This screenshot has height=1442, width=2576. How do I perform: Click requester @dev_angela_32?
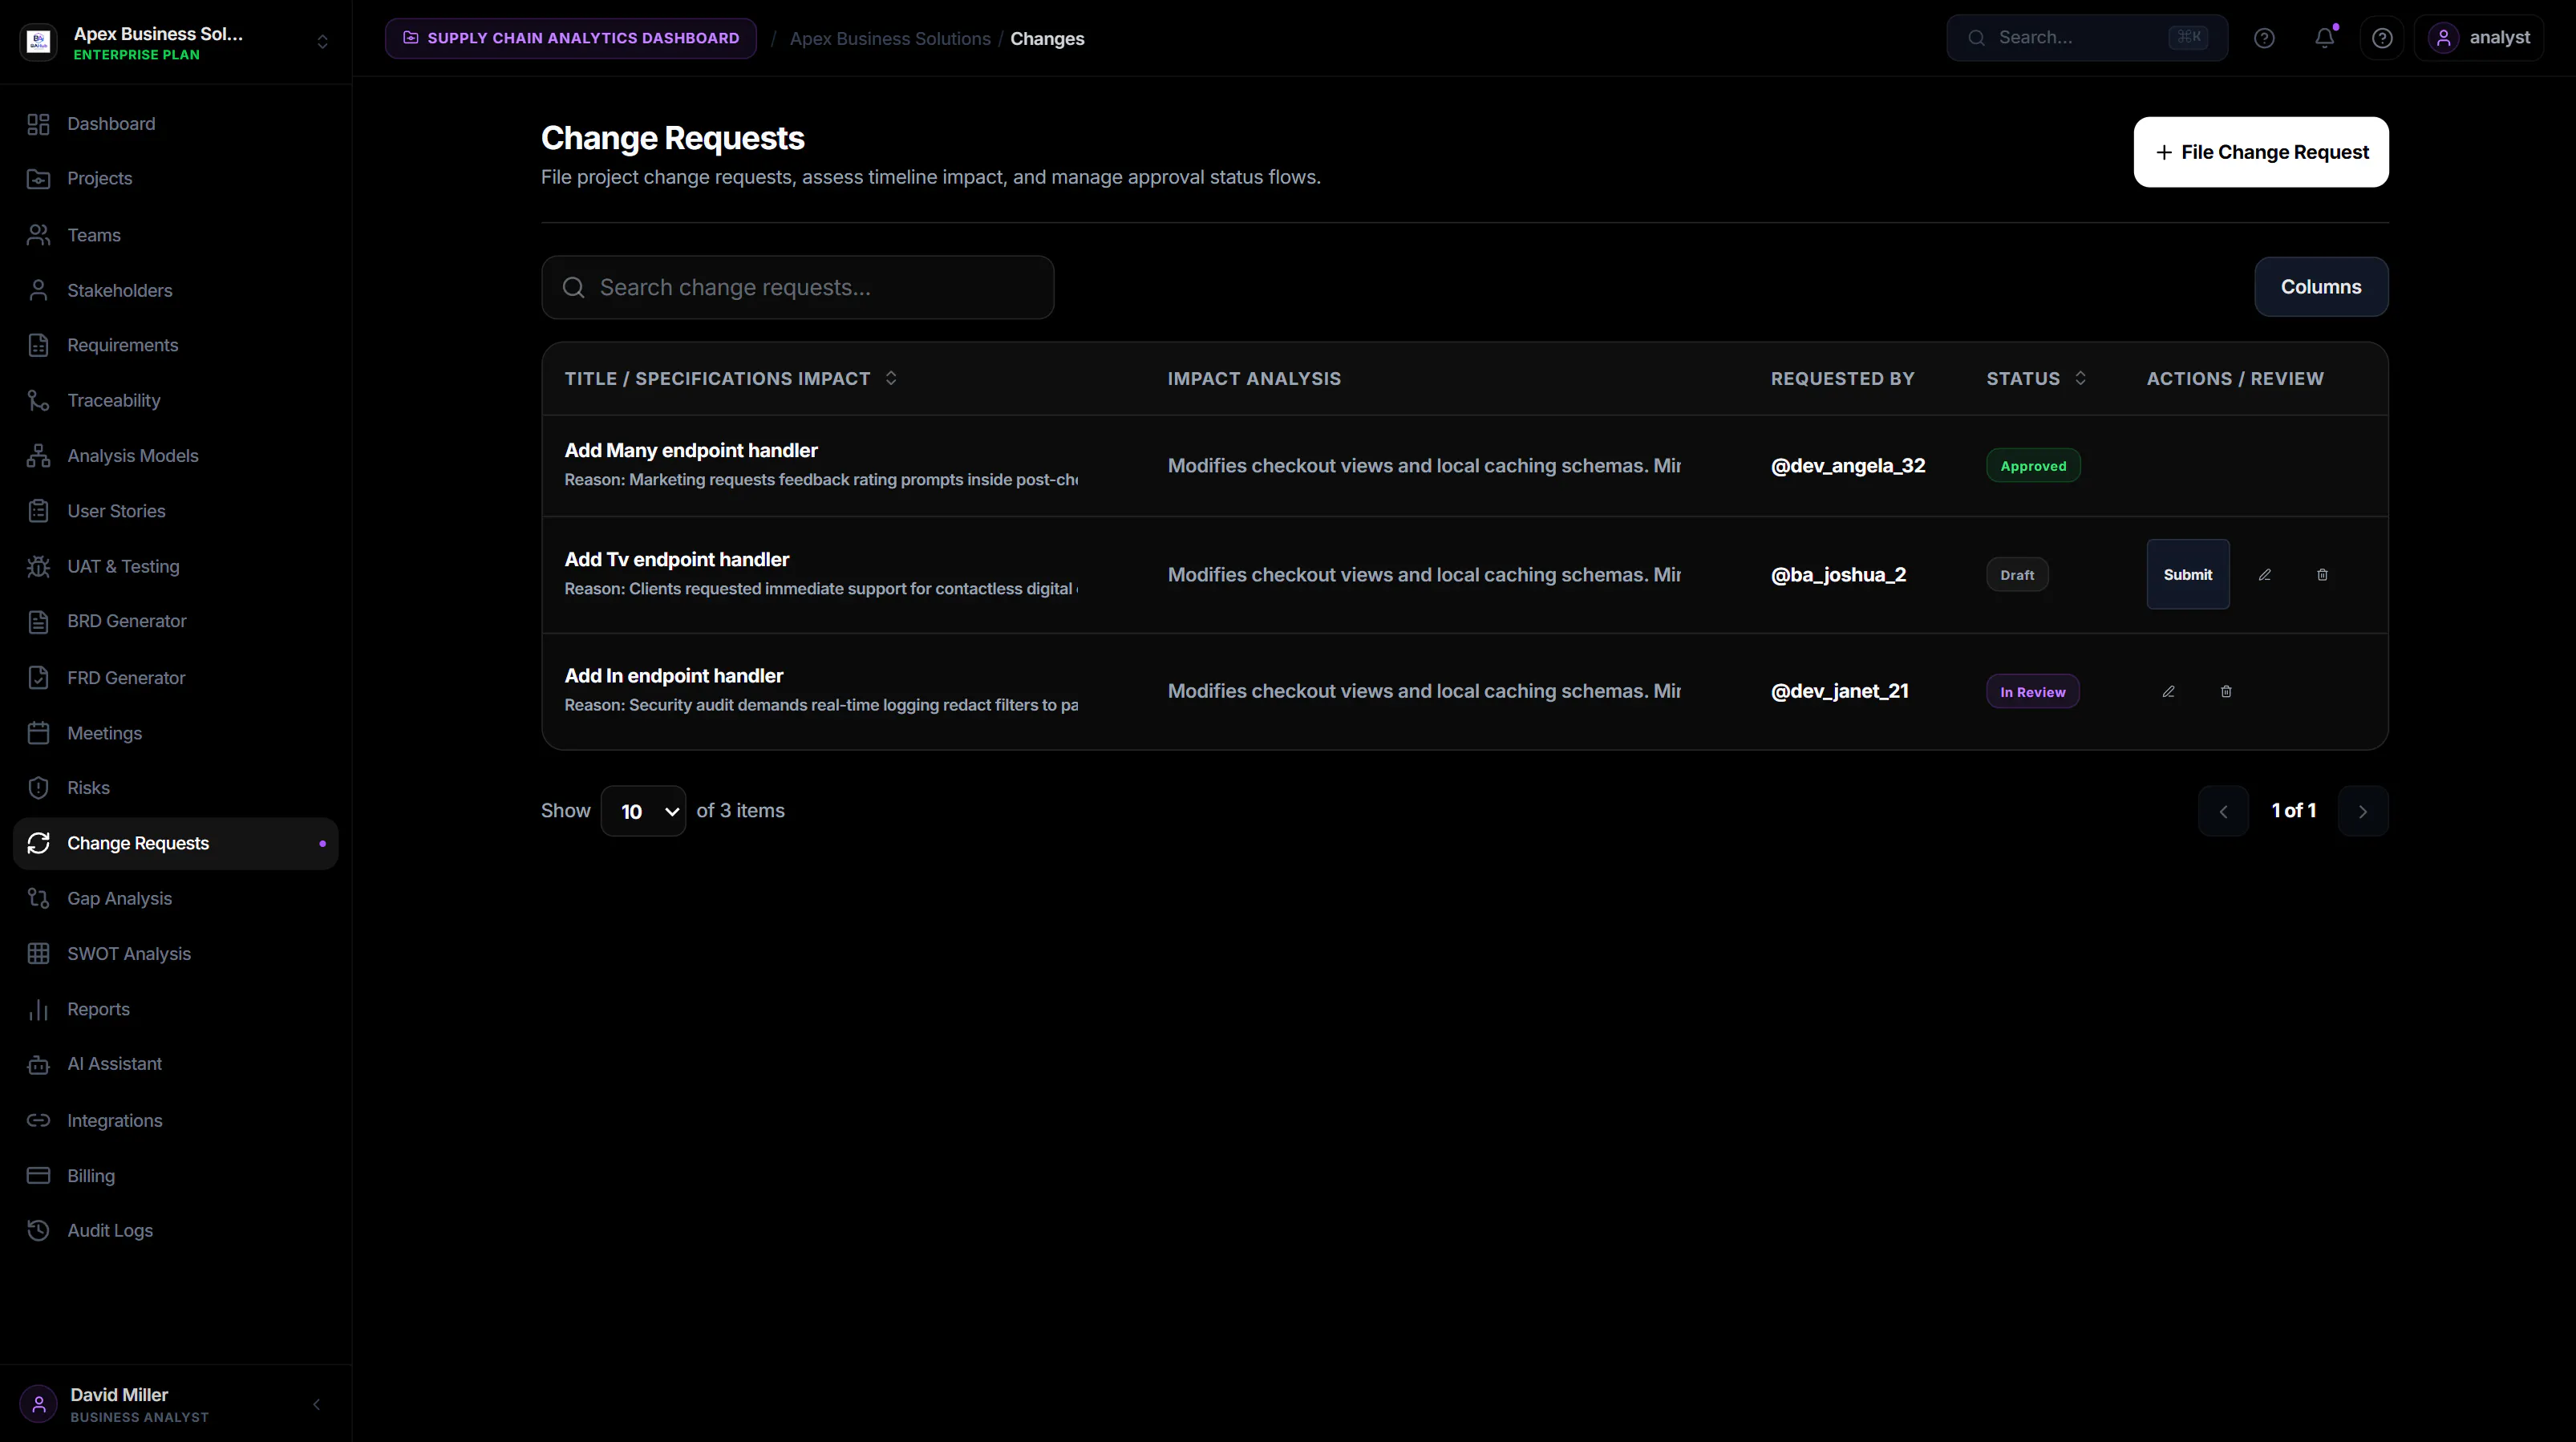point(1848,466)
